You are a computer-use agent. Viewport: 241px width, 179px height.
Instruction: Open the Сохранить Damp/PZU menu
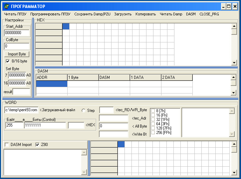pyautogui.click(x=93, y=14)
